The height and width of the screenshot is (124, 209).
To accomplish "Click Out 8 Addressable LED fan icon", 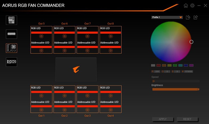I will 110,51.
